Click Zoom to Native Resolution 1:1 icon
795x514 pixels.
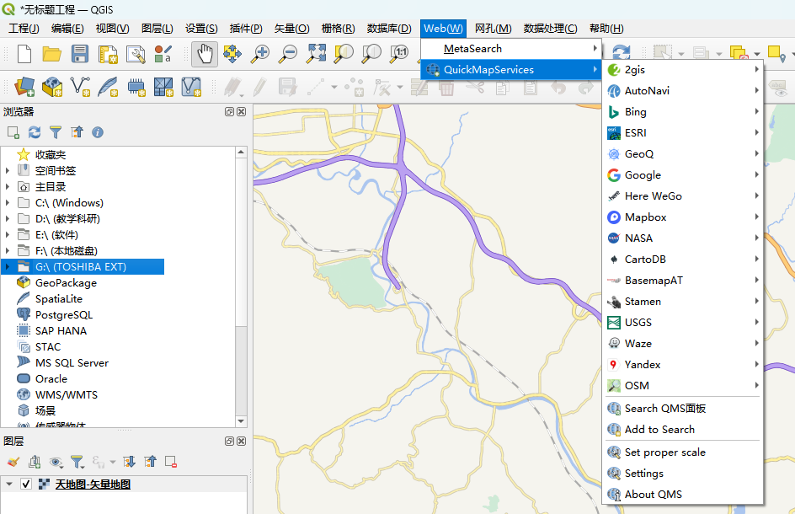pos(399,53)
